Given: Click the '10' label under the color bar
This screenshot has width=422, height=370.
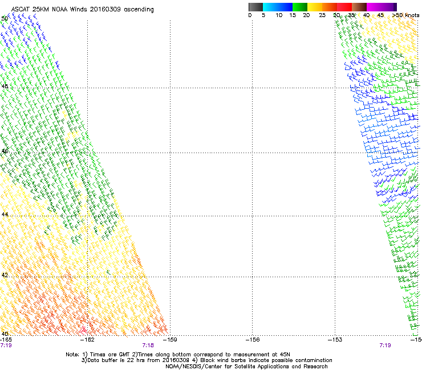Looking at the screenshot, I should click(279, 15).
